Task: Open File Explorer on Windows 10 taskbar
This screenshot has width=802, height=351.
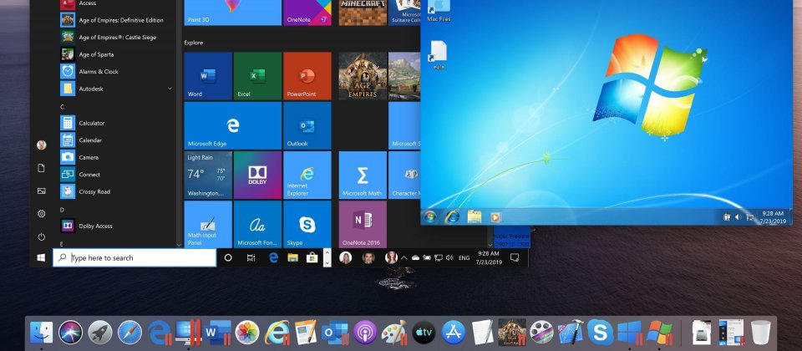Action: pyautogui.click(x=292, y=258)
